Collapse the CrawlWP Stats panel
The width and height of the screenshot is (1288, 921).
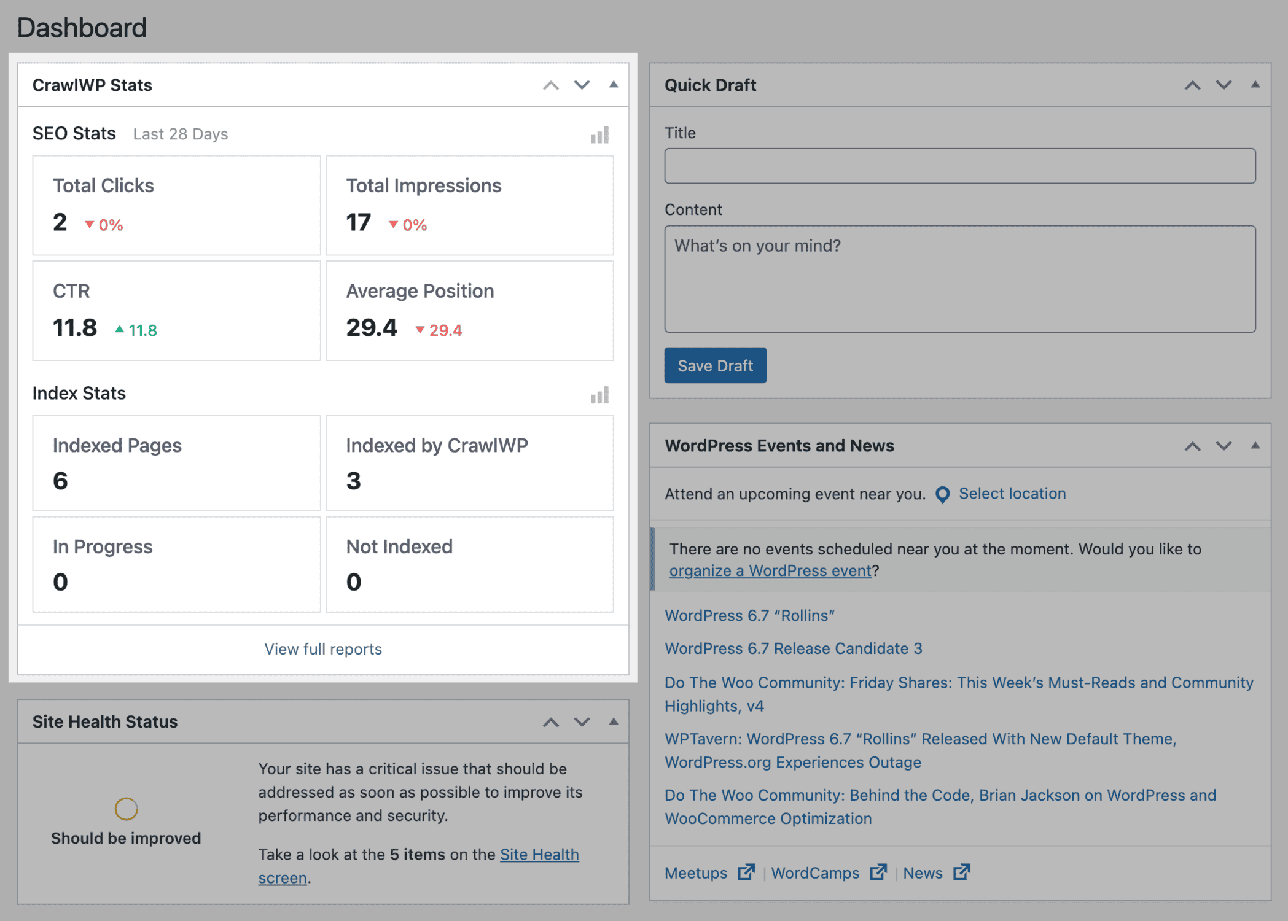tap(613, 85)
